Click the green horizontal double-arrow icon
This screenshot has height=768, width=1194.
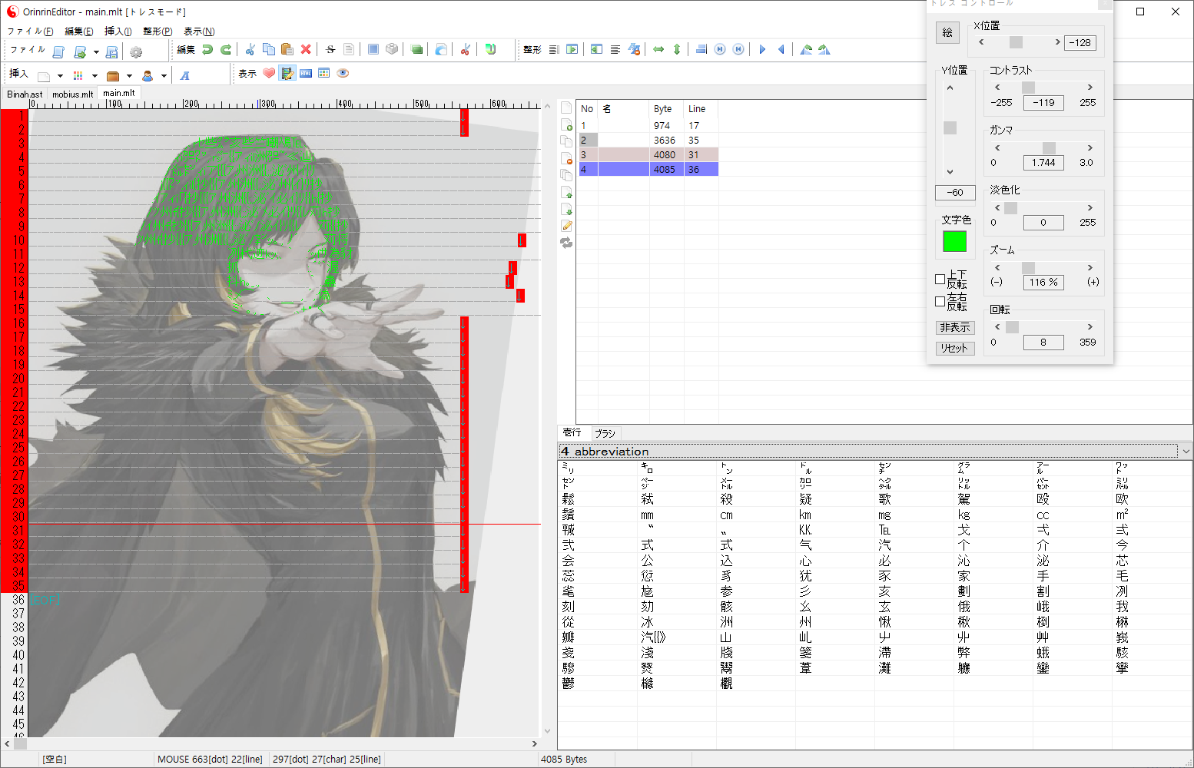click(658, 50)
